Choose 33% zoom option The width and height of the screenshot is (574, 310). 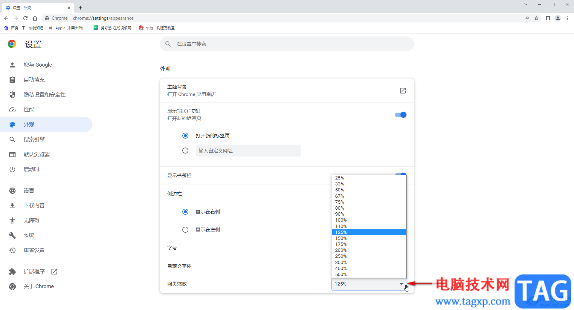pos(369,184)
